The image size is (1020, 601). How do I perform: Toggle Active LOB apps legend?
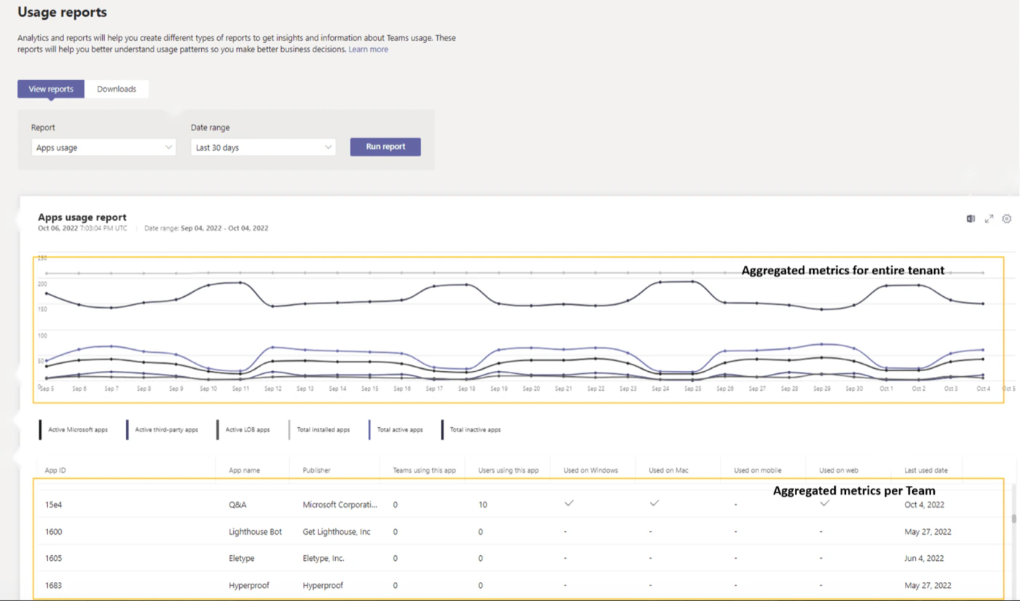[x=243, y=430]
